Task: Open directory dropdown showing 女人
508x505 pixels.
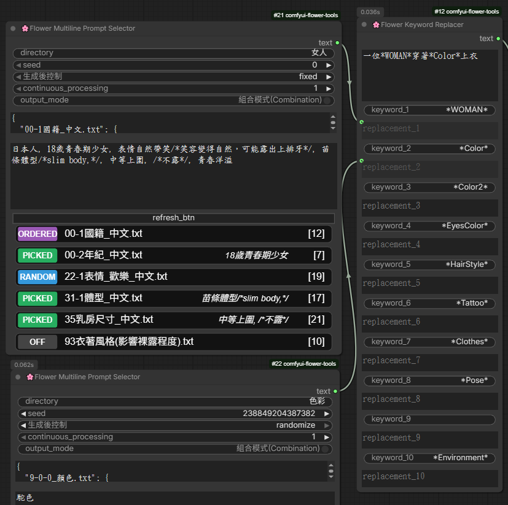Action: (173, 53)
